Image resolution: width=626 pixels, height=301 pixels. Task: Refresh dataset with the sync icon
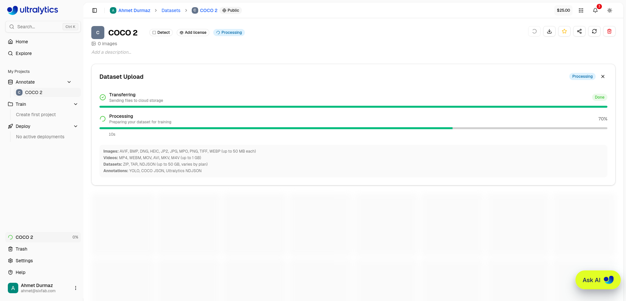click(x=594, y=31)
